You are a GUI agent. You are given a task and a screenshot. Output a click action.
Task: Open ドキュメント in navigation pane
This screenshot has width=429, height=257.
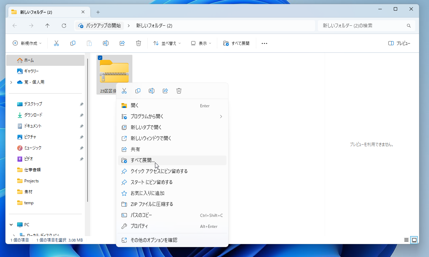coord(45,126)
